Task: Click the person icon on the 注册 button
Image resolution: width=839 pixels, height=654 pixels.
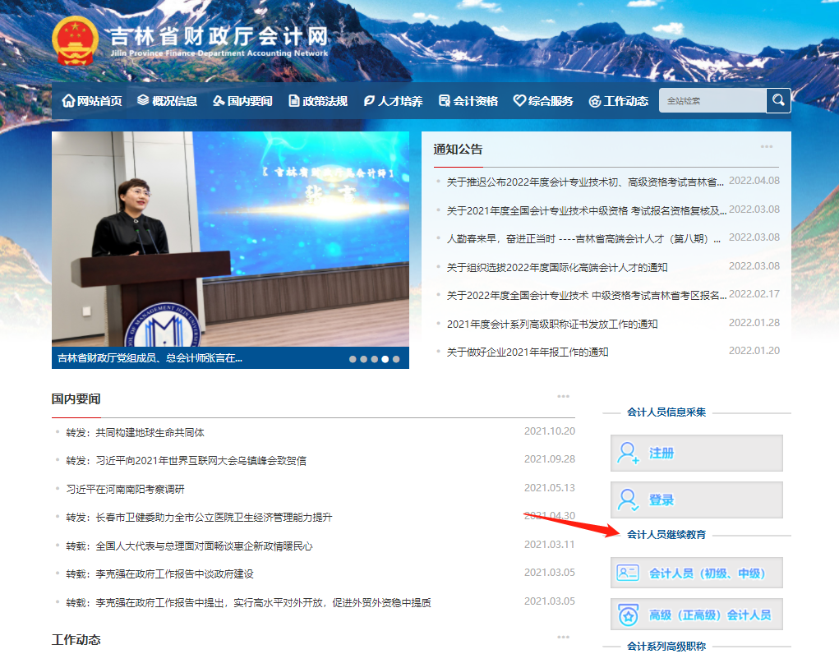Action: 625,453
